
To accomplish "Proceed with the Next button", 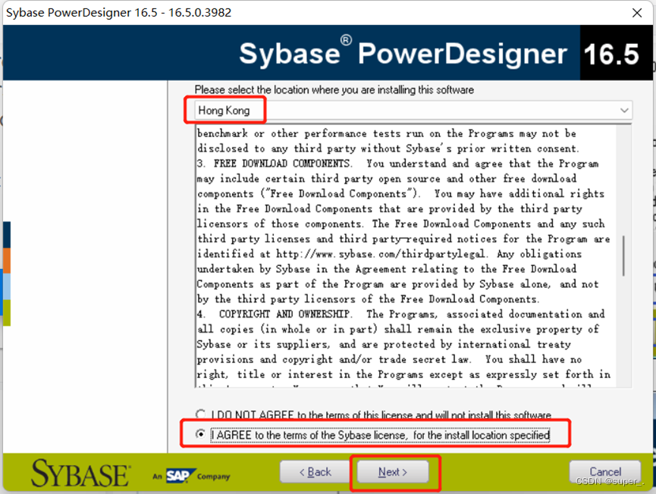I will tap(393, 472).
